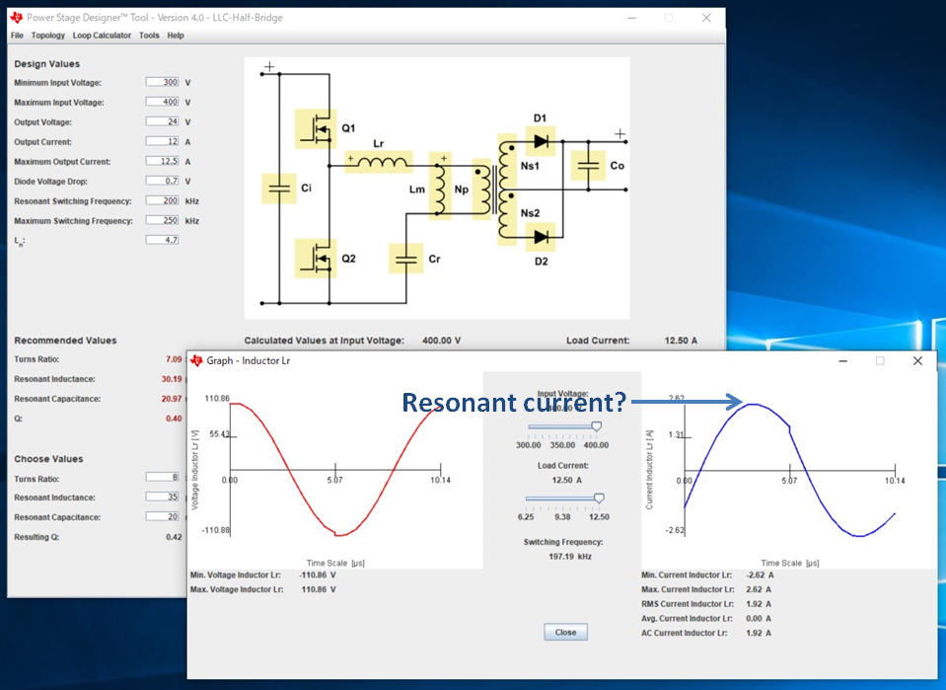Screen dimensions: 946x690
Task: Click the Q2 MOSFET component in schematic
Action: click(x=316, y=259)
